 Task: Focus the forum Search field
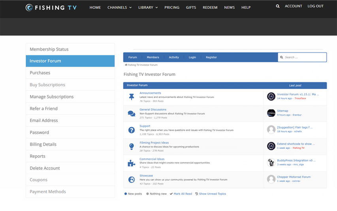[302, 57]
